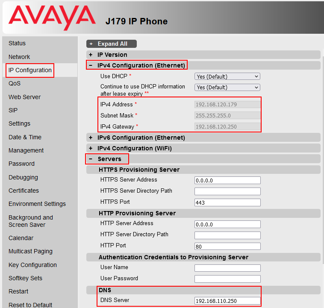Click the HTTPS Provisioning Server heading

(x=139, y=170)
